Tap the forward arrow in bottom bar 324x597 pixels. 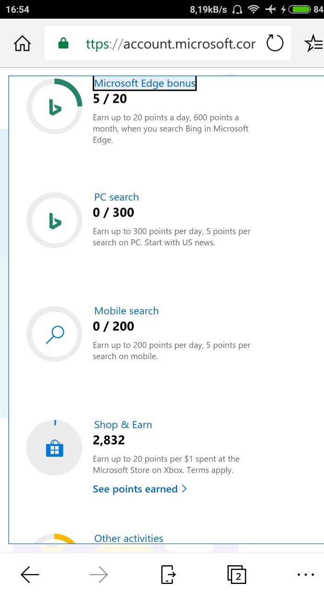coord(98,575)
